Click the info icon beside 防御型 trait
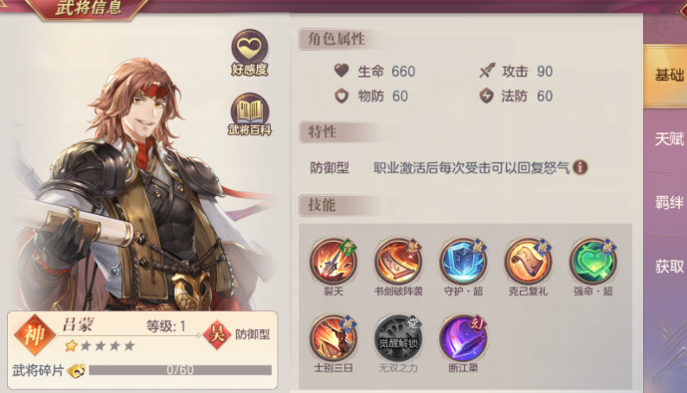The width and height of the screenshot is (687, 393). tap(580, 167)
